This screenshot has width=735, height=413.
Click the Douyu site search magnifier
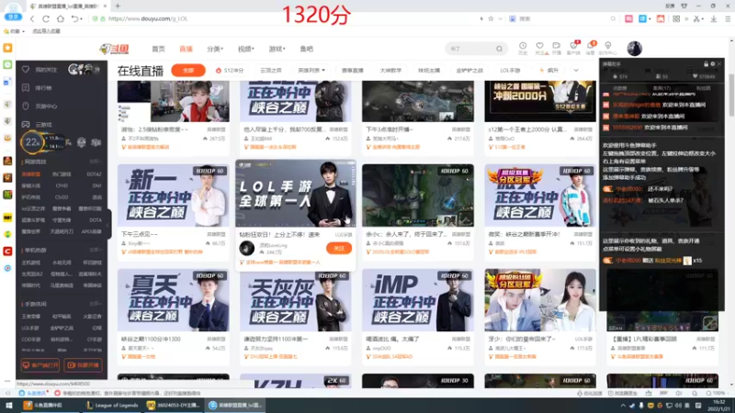[x=499, y=49]
